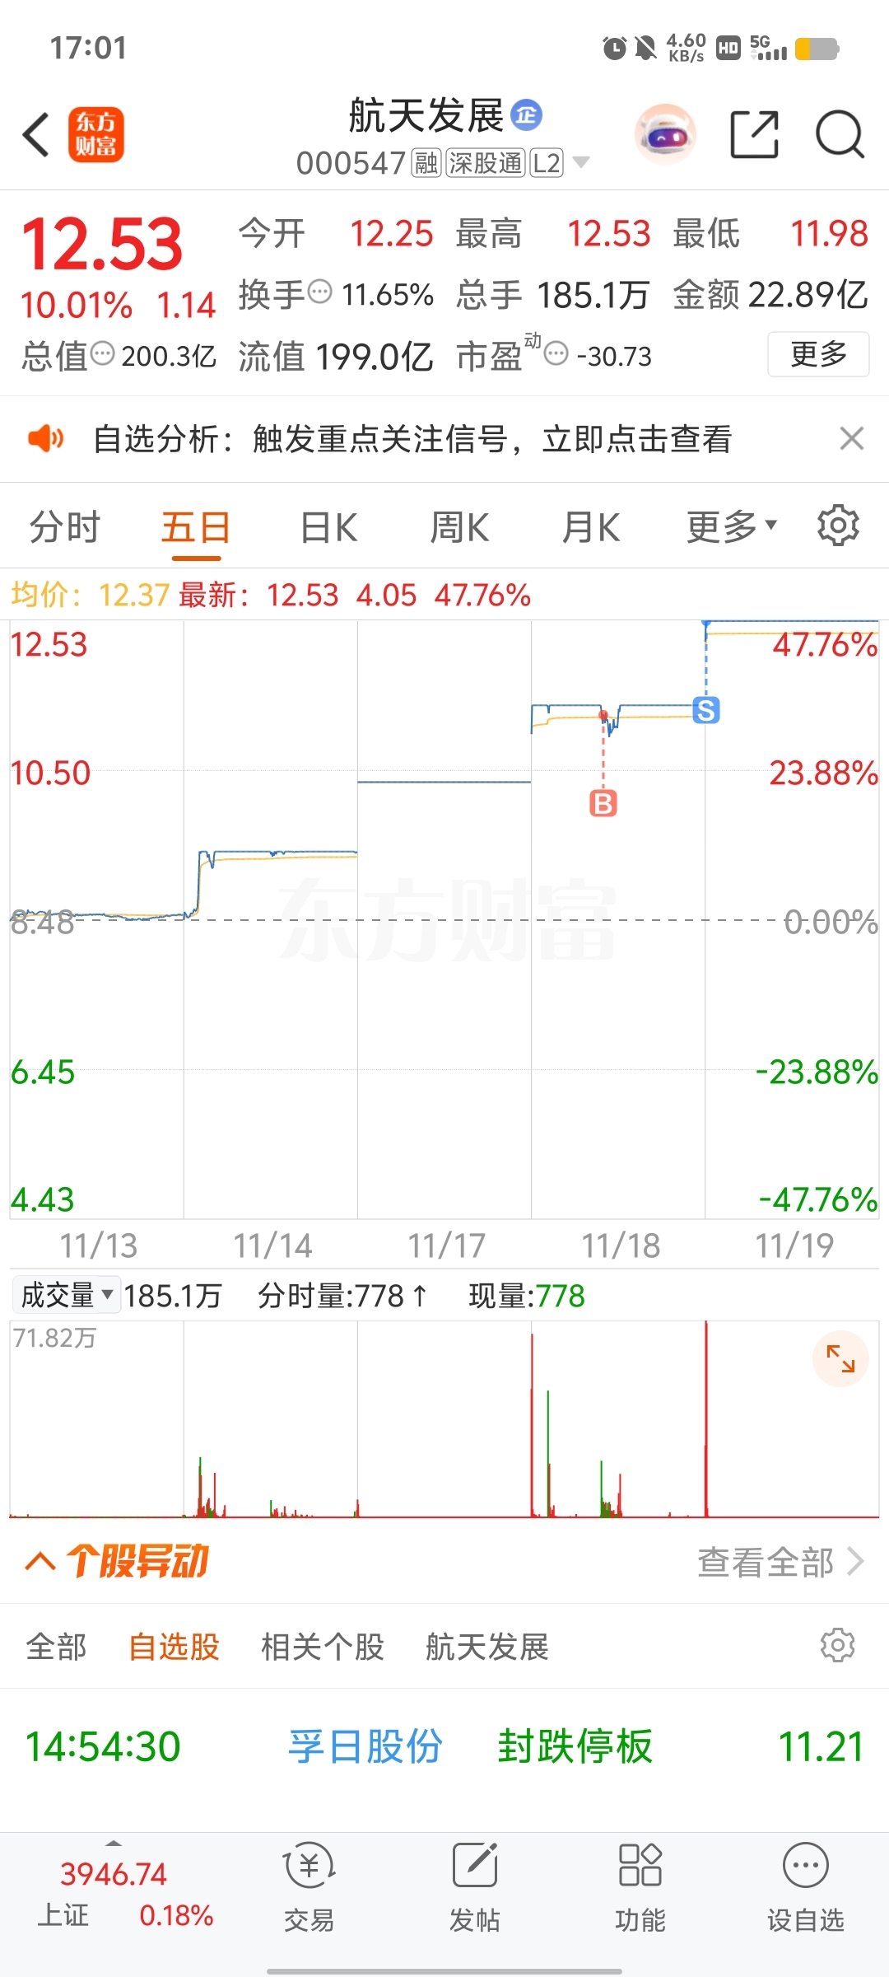Image resolution: width=889 pixels, height=1977 pixels.
Task: Expand stock code dropdown triangle
Action: pyautogui.click(x=581, y=162)
